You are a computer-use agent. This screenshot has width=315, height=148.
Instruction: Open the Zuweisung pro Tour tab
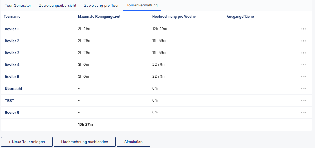(x=102, y=6)
